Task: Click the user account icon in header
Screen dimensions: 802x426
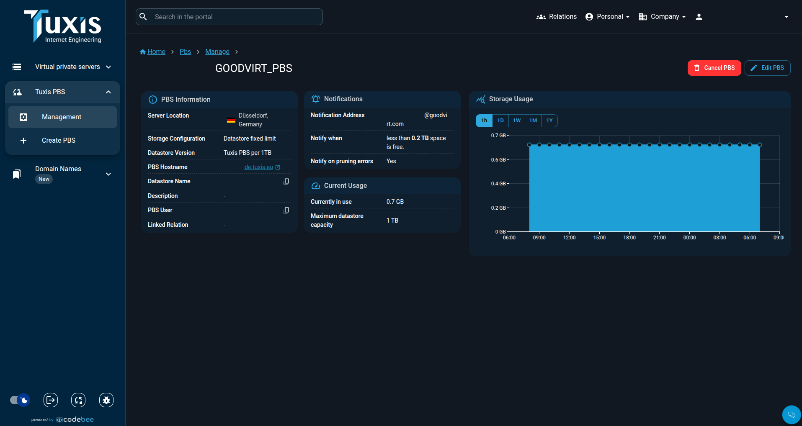Action: click(699, 17)
